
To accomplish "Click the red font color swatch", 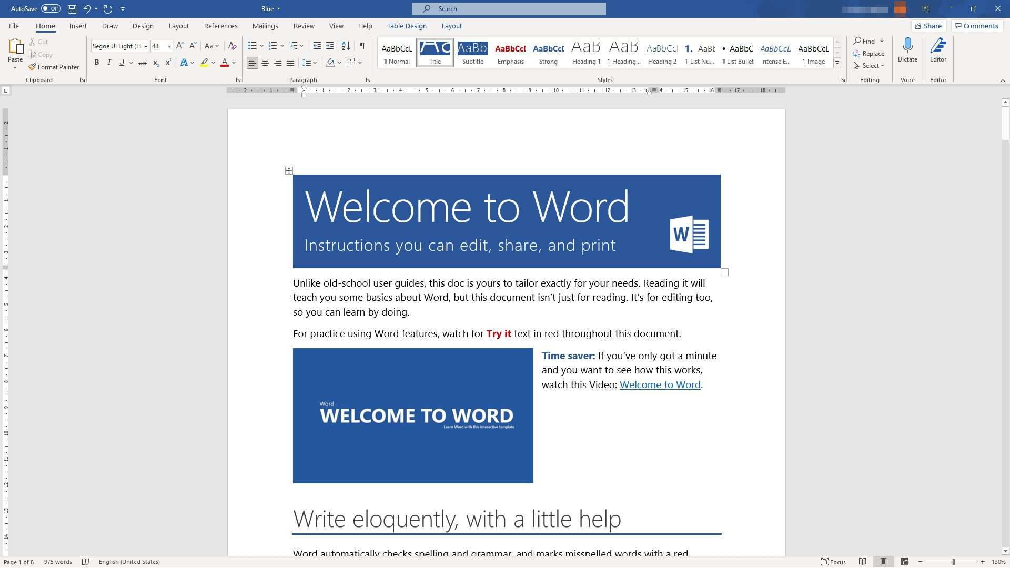I will click(225, 63).
